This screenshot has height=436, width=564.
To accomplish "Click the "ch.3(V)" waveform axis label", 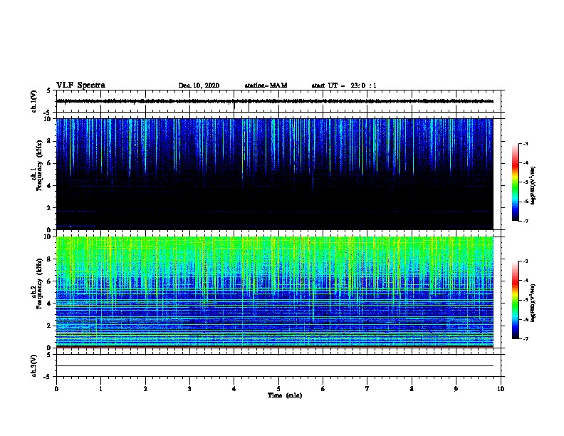I will click(x=33, y=365).
